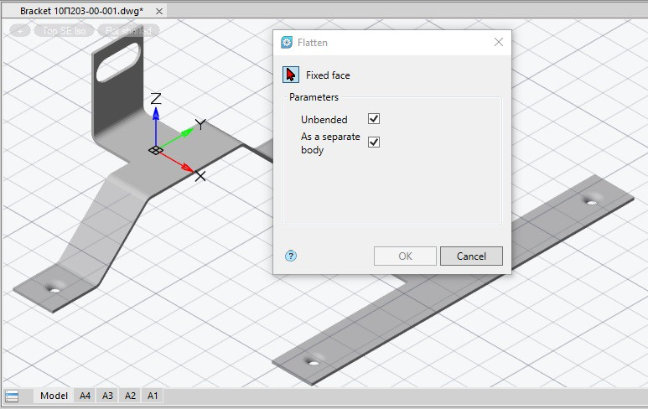648x409 pixels.
Task: Open the Top SE Iso view dropdown
Action: click(x=64, y=31)
